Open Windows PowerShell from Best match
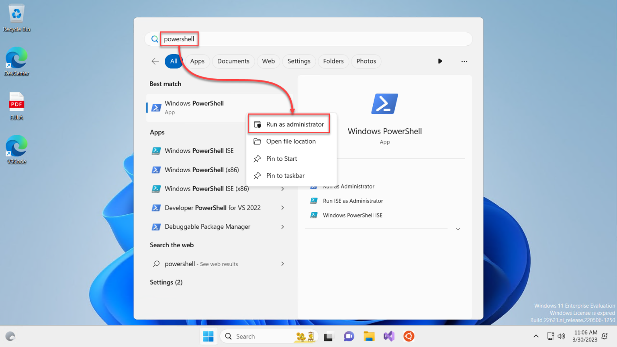This screenshot has width=617, height=347. click(194, 107)
